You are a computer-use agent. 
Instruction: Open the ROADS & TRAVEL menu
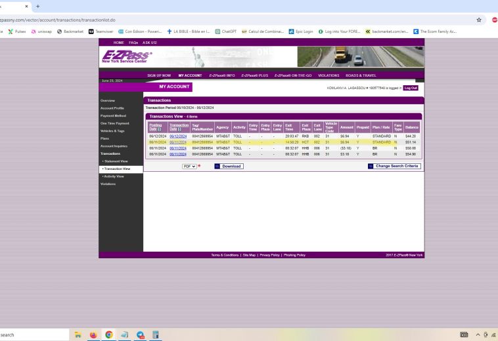tap(361, 75)
